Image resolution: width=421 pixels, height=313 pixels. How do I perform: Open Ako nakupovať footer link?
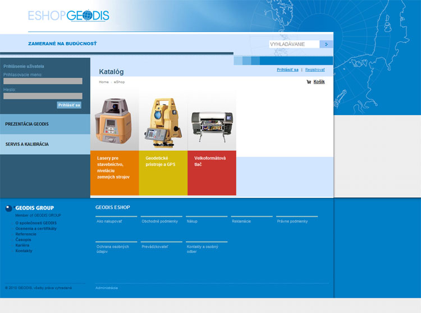tap(109, 221)
